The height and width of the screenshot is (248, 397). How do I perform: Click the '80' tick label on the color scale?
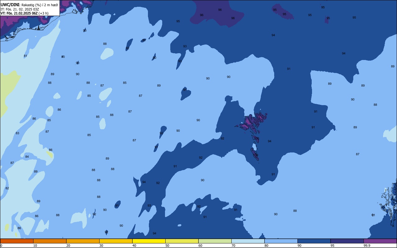pyautogui.click(x=266, y=246)
